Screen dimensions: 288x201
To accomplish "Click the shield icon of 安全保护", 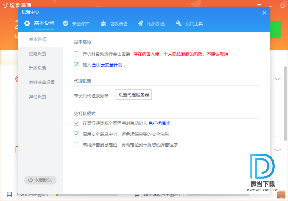I will coord(66,24).
